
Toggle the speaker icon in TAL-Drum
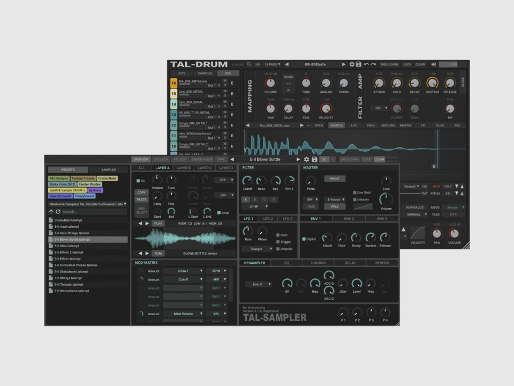click(x=433, y=64)
